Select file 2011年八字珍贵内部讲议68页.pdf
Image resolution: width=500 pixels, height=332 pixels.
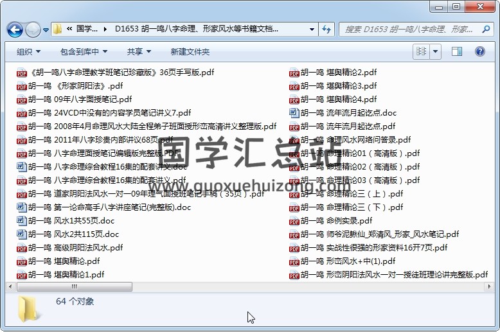coord(95,140)
